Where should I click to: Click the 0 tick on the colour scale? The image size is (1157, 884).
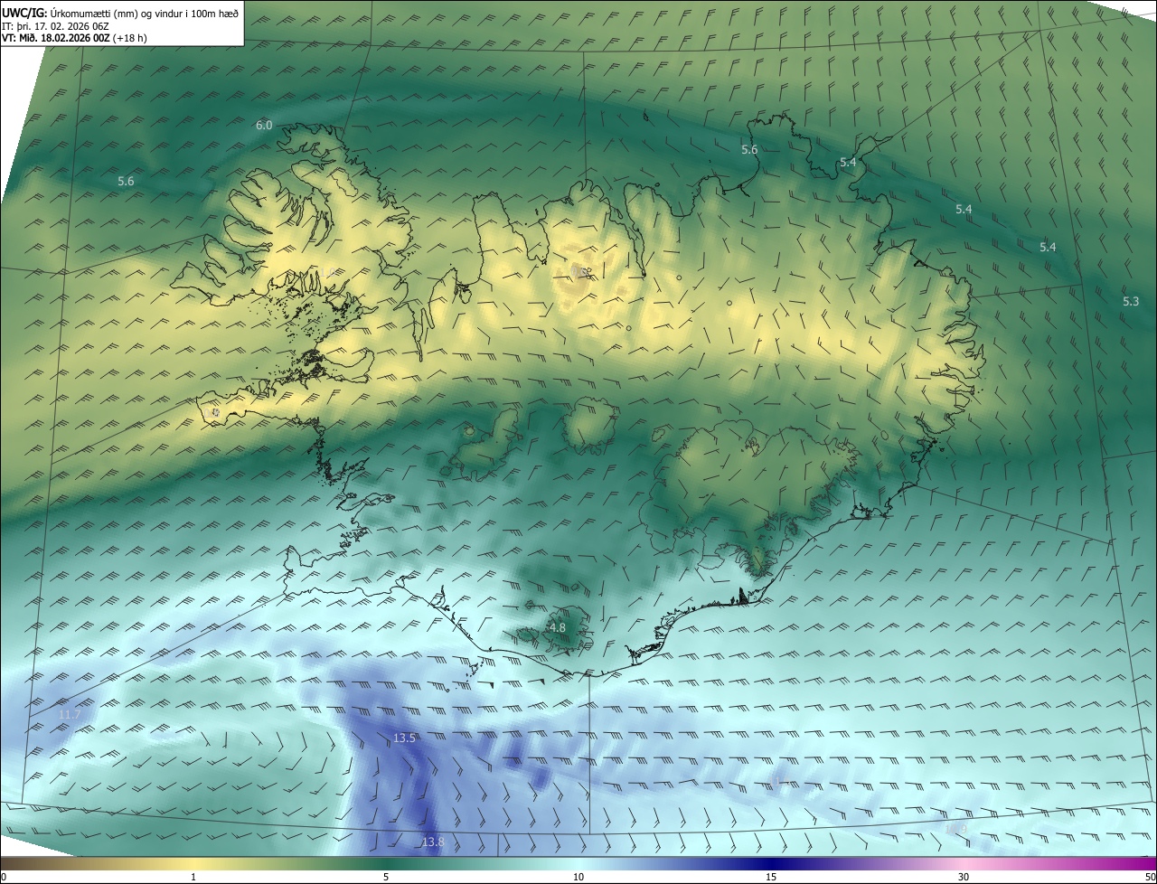click(x=4, y=877)
